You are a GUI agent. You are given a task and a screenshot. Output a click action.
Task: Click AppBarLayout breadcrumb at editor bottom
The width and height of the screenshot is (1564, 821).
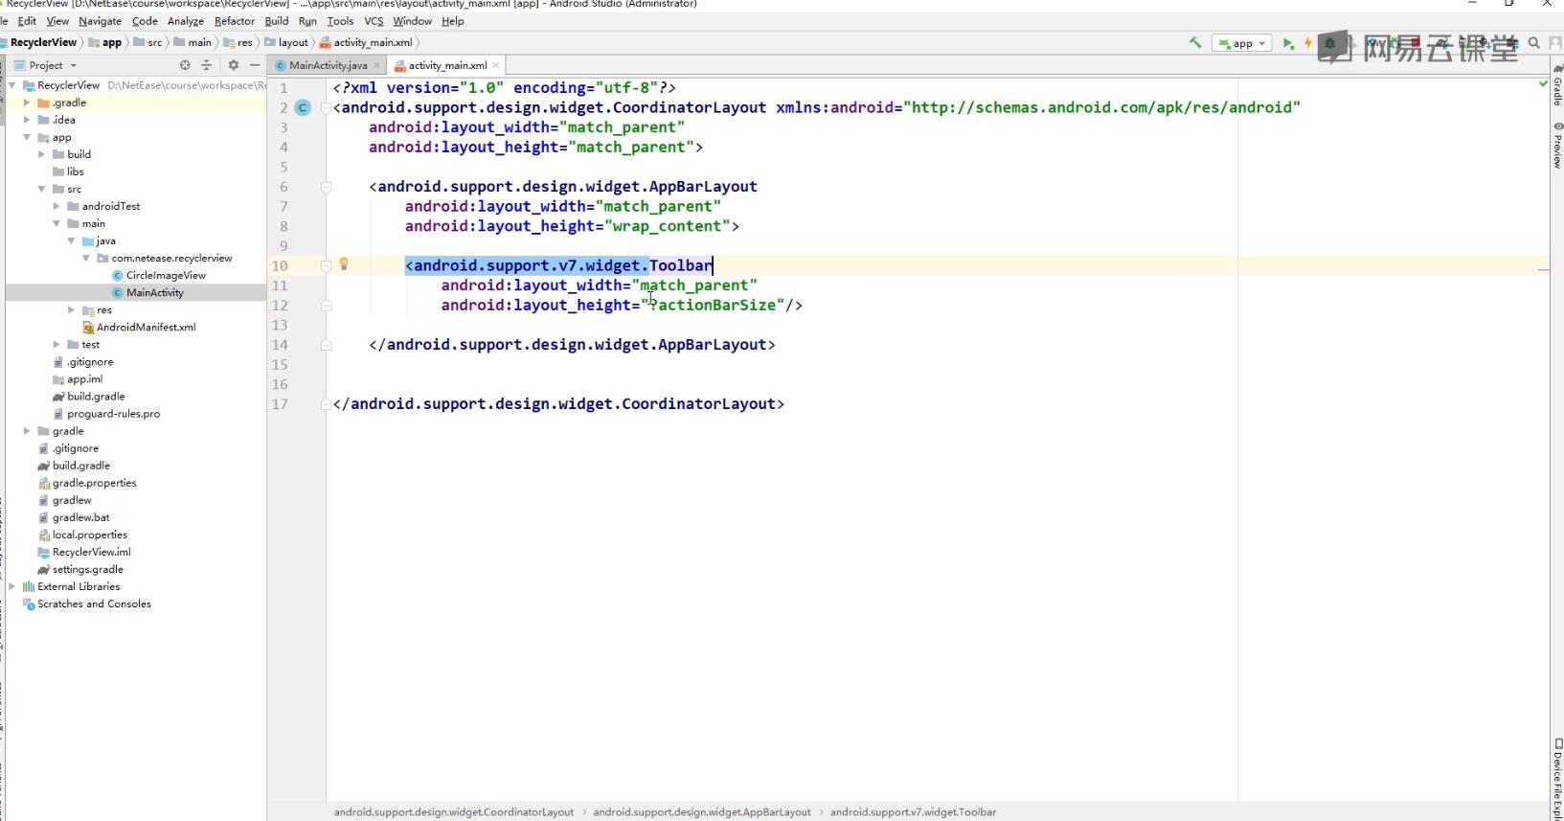pos(701,811)
